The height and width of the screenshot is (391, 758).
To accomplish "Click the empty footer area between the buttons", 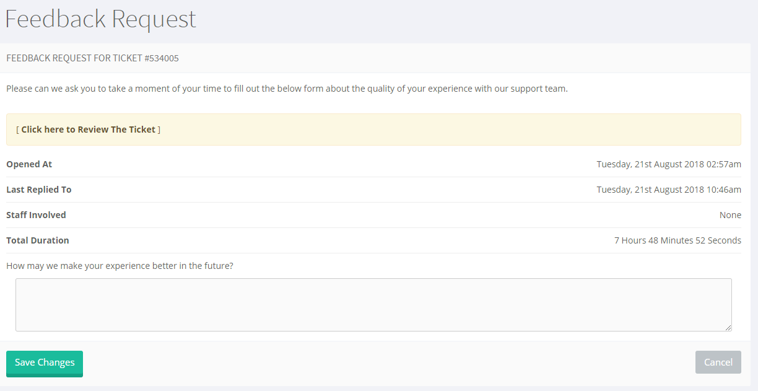I will tap(384, 363).
